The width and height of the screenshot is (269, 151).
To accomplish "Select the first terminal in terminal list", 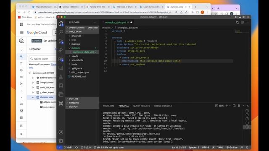I will coord(247,111).
